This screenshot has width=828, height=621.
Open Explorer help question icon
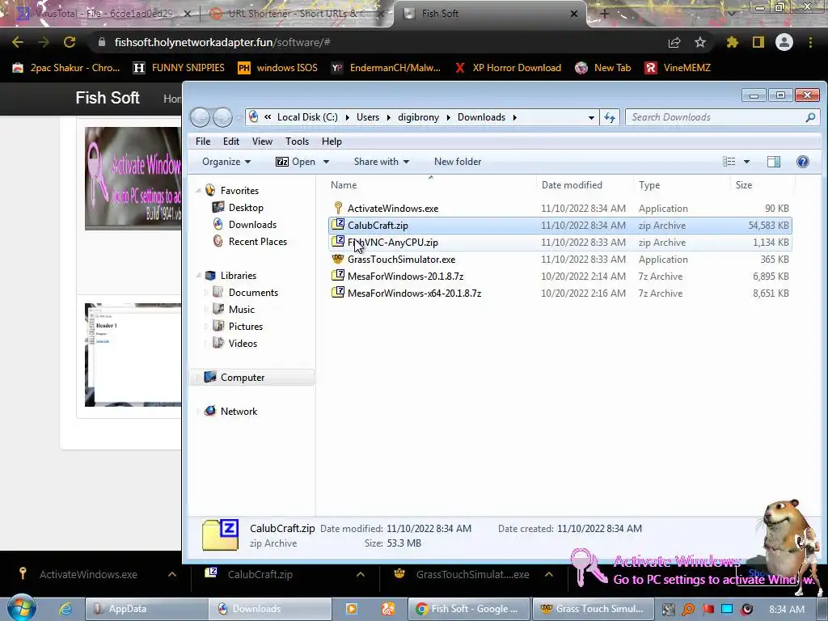coord(803,162)
